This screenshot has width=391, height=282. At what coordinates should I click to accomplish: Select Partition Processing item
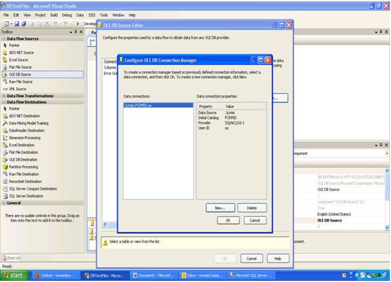(23, 166)
